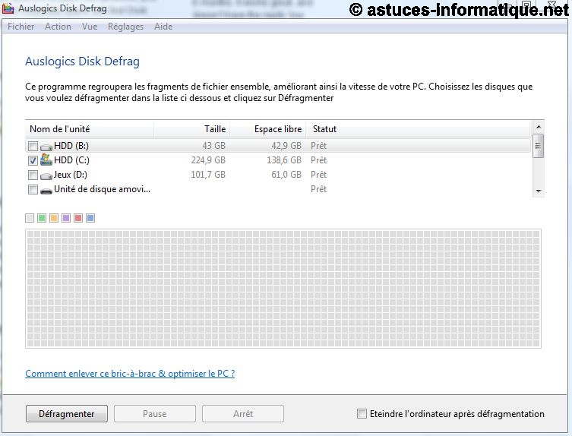Check the Jeux (D:) checkbox

33,175
